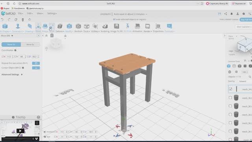Image resolution: width=252 pixels, height=142 pixels.
Task: Open the Drawing tool icon
Action: 30,26
